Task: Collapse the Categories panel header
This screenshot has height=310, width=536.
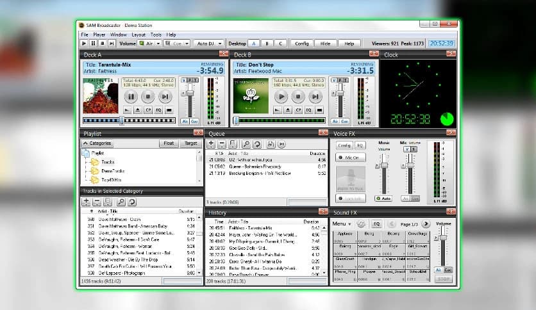Action: point(97,143)
